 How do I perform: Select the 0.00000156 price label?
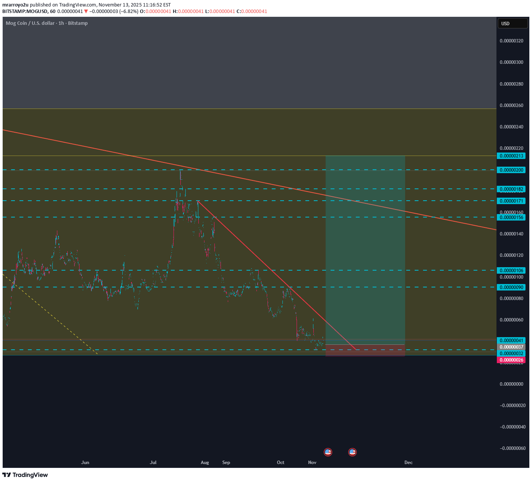click(x=511, y=217)
